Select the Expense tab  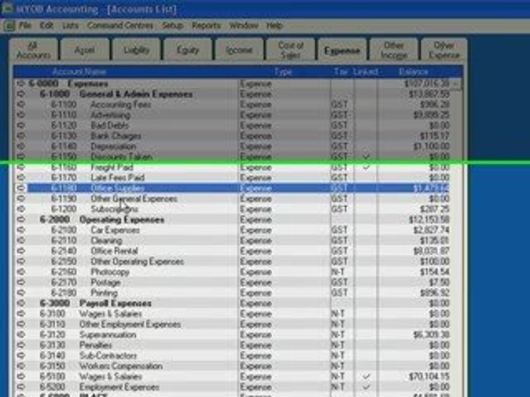(x=342, y=50)
